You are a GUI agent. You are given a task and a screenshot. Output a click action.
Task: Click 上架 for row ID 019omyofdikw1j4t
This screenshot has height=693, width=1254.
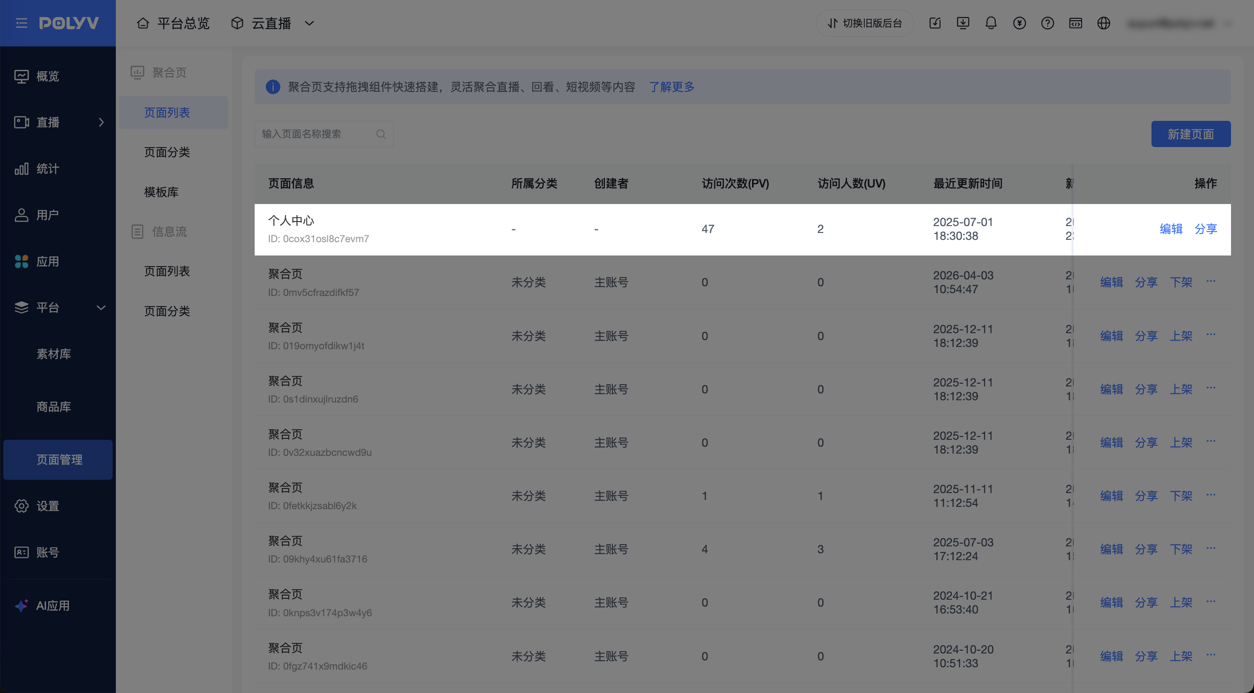(1181, 335)
